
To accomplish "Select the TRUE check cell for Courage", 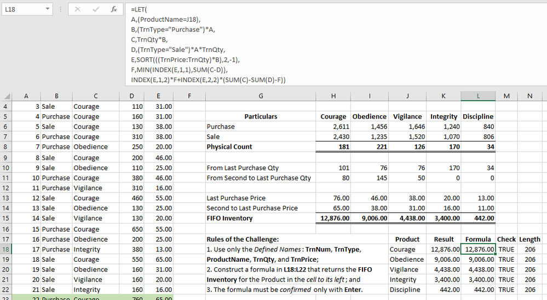I will coord(506,250).
